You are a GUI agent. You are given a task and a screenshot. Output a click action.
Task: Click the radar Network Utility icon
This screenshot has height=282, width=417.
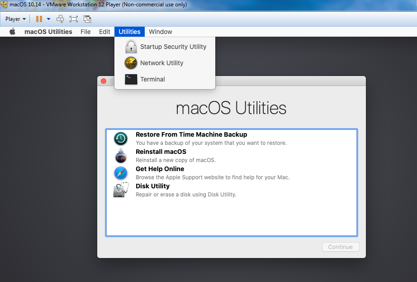pos(131,63)
